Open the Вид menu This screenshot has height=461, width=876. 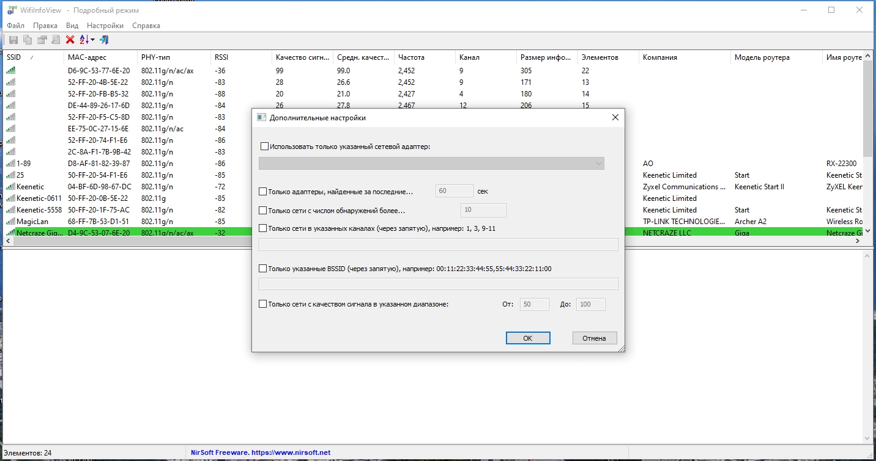tap(72, 26)
